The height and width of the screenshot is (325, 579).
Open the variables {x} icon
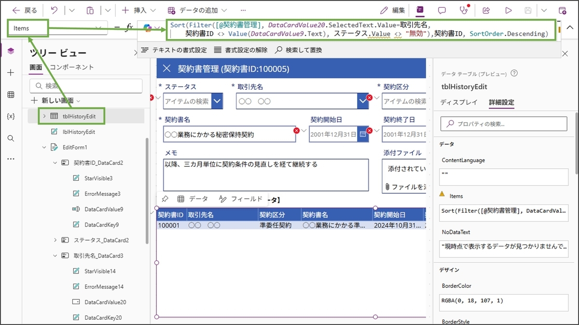pyautogui.click(x=11, y=116)
